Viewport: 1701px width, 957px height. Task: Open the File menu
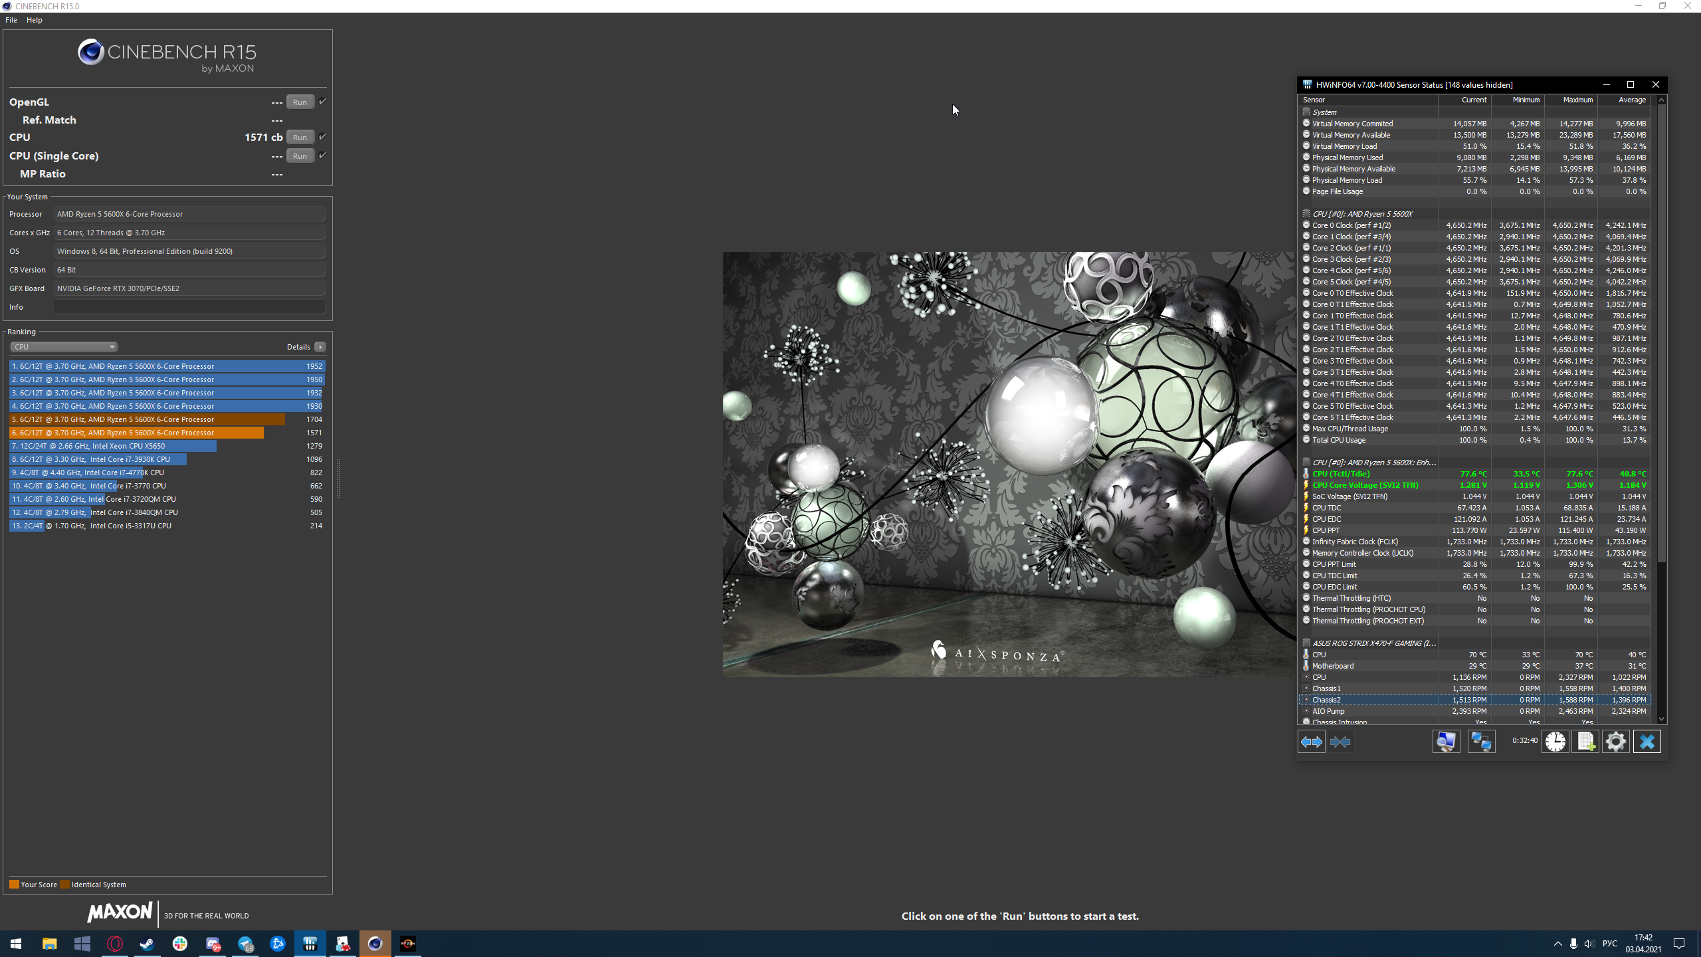point(11,20)
